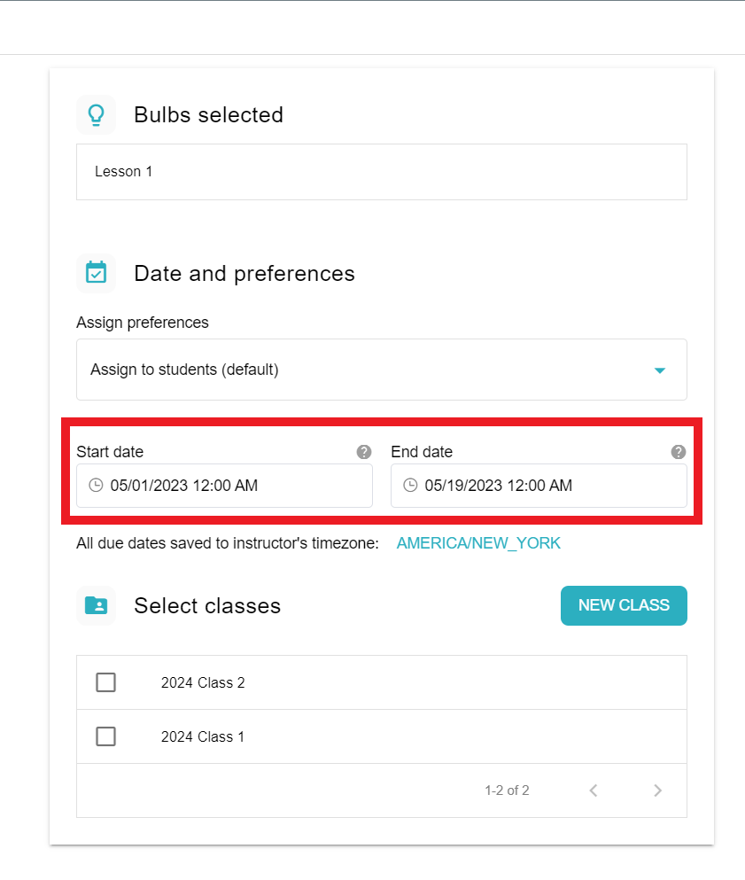Edit the End date input field
This screenshot has width=745, height=880.
point(539,486)
